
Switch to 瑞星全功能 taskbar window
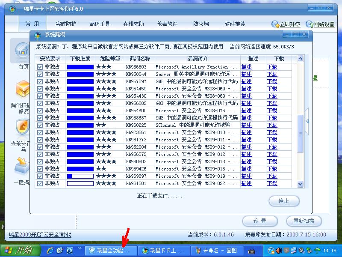pos(111,251)
